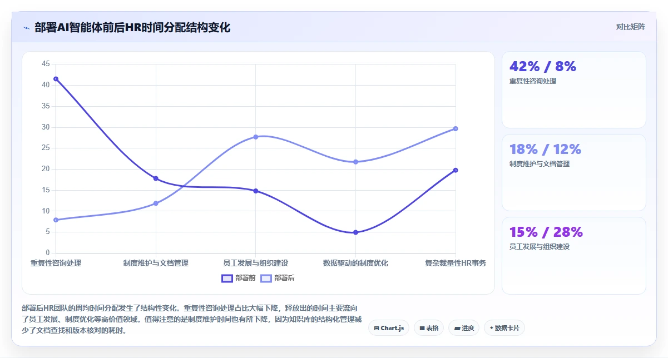Open the 18% / 12% data card
Image resolution: width=668 pixels, height=358 pixels.
point(574,173)
